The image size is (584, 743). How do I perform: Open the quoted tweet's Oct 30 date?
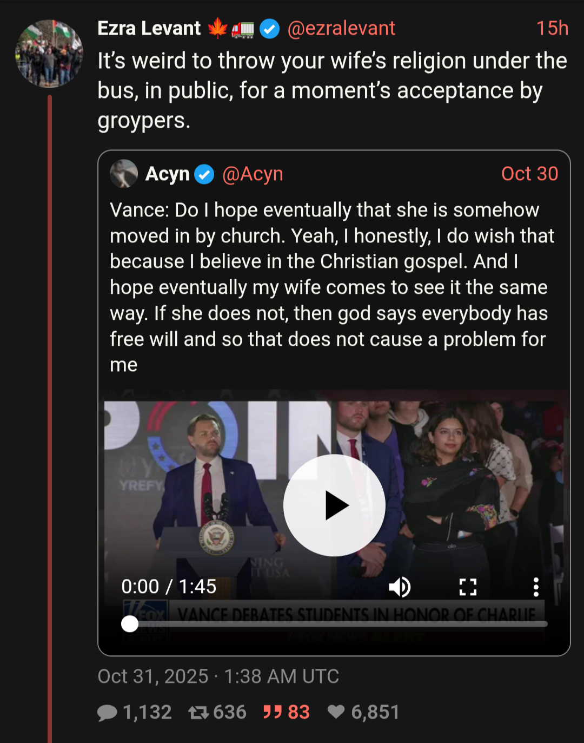529,174
